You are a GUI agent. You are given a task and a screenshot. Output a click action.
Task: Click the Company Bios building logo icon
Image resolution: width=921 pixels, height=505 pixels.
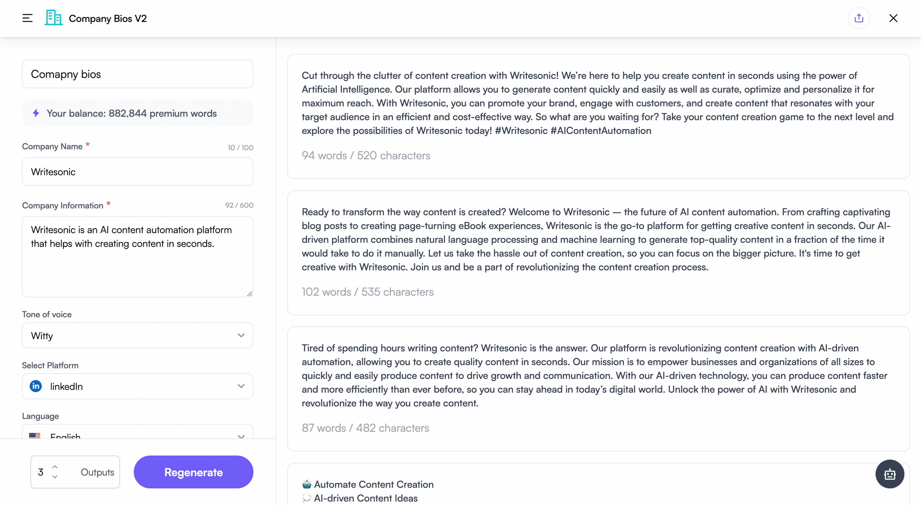53,18
